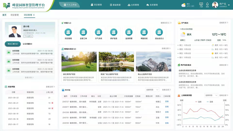View all managed projects via 查看全部
The height and width of the screenshot is (131, 233).
click(166, 48)
